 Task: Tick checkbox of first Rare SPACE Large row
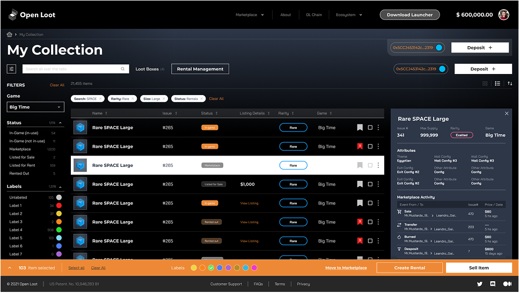point(370,128)
